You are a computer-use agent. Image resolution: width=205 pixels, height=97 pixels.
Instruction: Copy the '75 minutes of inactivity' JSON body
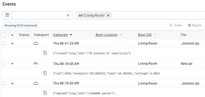(45, 53)
